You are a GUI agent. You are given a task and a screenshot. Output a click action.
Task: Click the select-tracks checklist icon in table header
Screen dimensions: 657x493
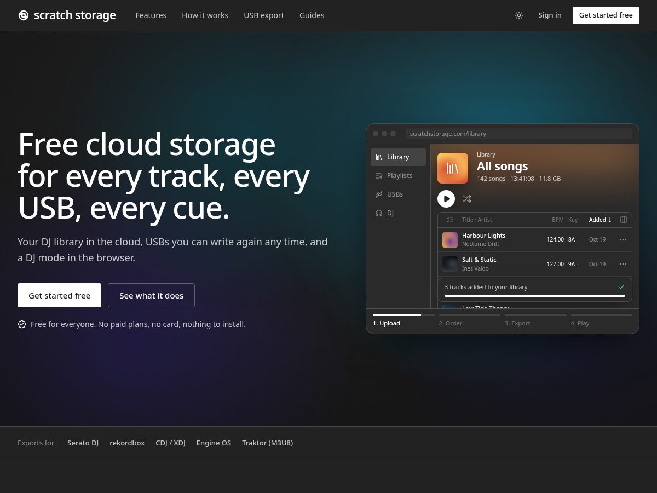click(450, 220)
